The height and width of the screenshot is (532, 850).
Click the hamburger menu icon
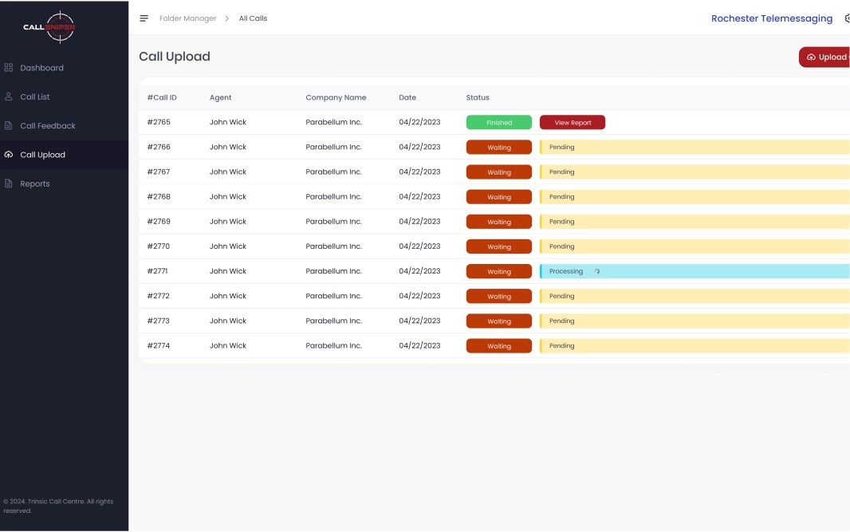[144, 18]
